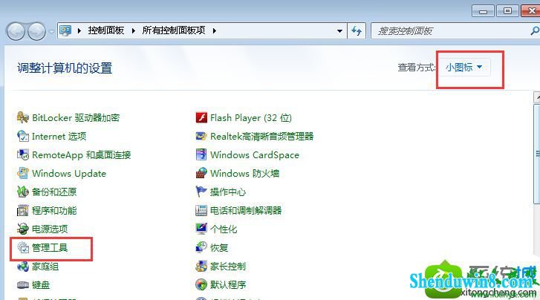Click the 控制面板 breadcrumb segment
540x300 pixels.
coord(106,30)
